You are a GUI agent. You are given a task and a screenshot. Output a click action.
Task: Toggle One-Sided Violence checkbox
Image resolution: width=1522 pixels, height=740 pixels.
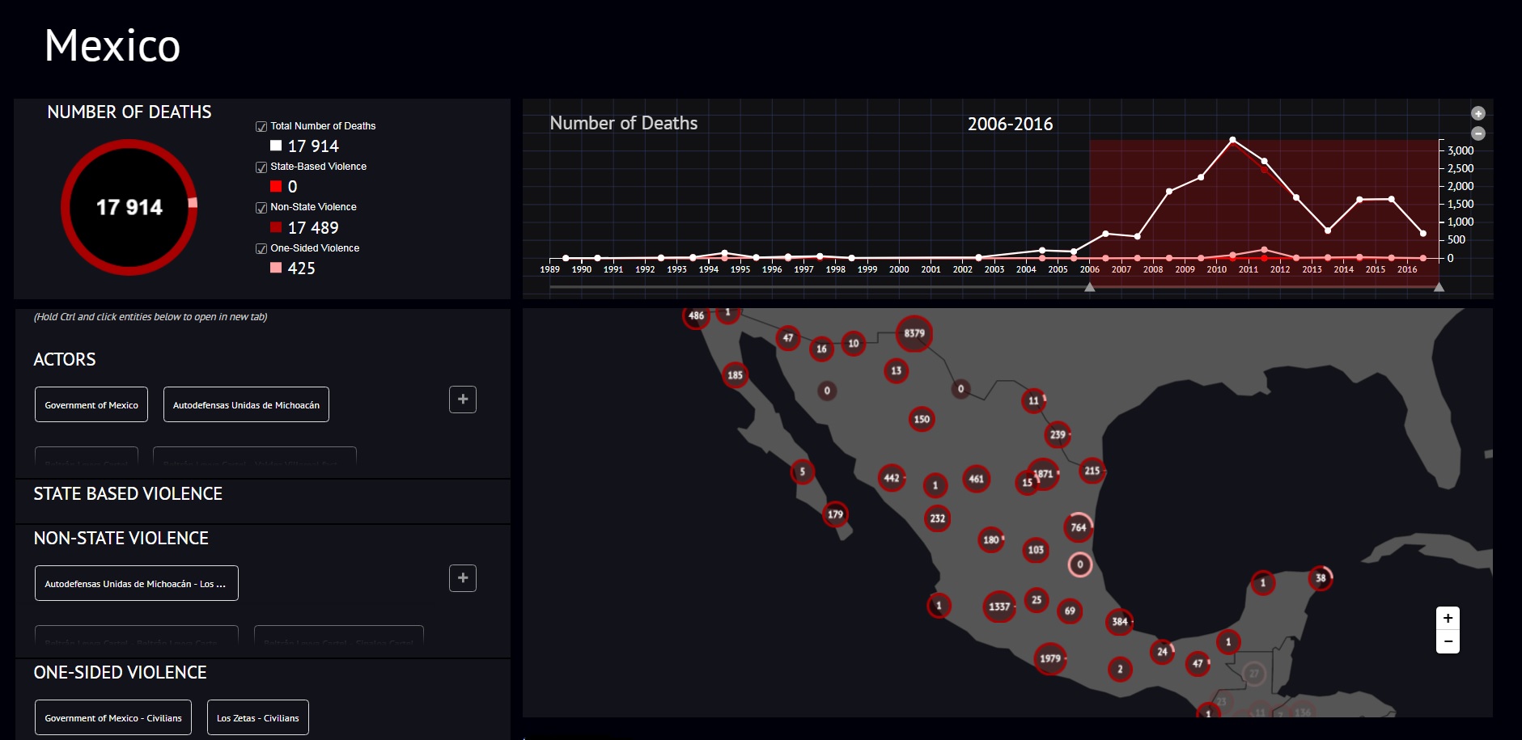click(x=261, y=249)
